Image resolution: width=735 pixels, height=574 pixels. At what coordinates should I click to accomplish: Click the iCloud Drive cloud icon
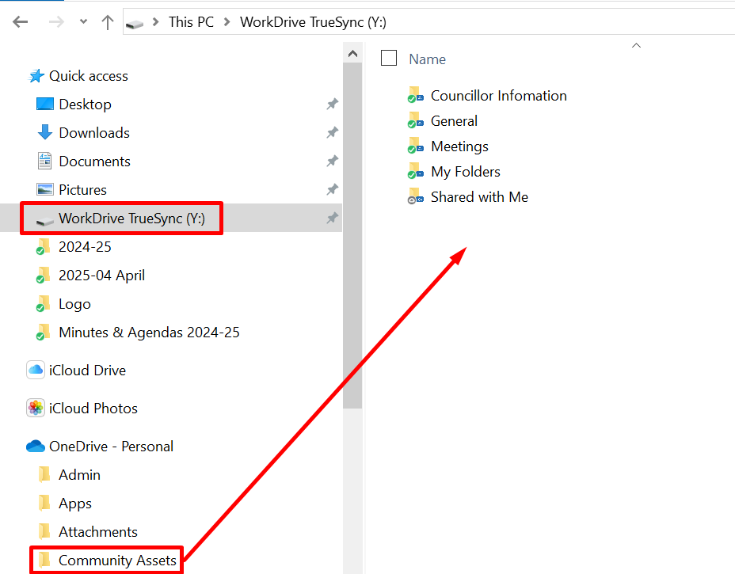[x=36, y=371]
